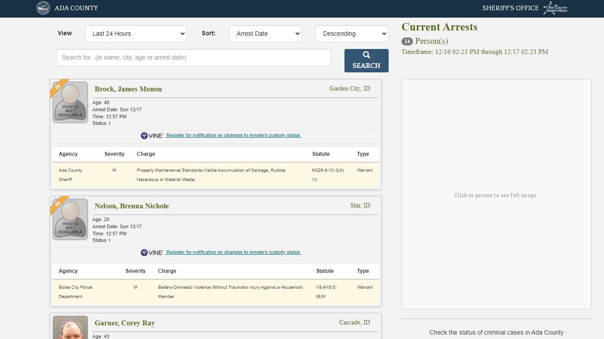Click the ADA COUNTY header link
This screenshot has width=604, height=339.
point(76,8)
